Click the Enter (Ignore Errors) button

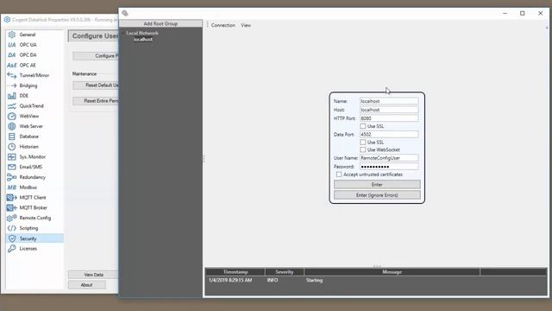[377, 195]
